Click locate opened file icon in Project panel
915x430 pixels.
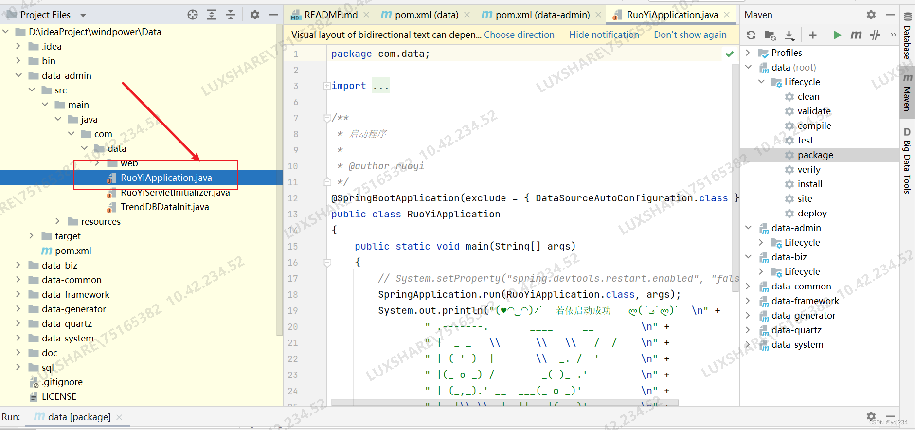click(x=193, y=15)
